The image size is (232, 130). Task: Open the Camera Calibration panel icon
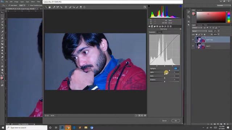click(x=168, y=26)
